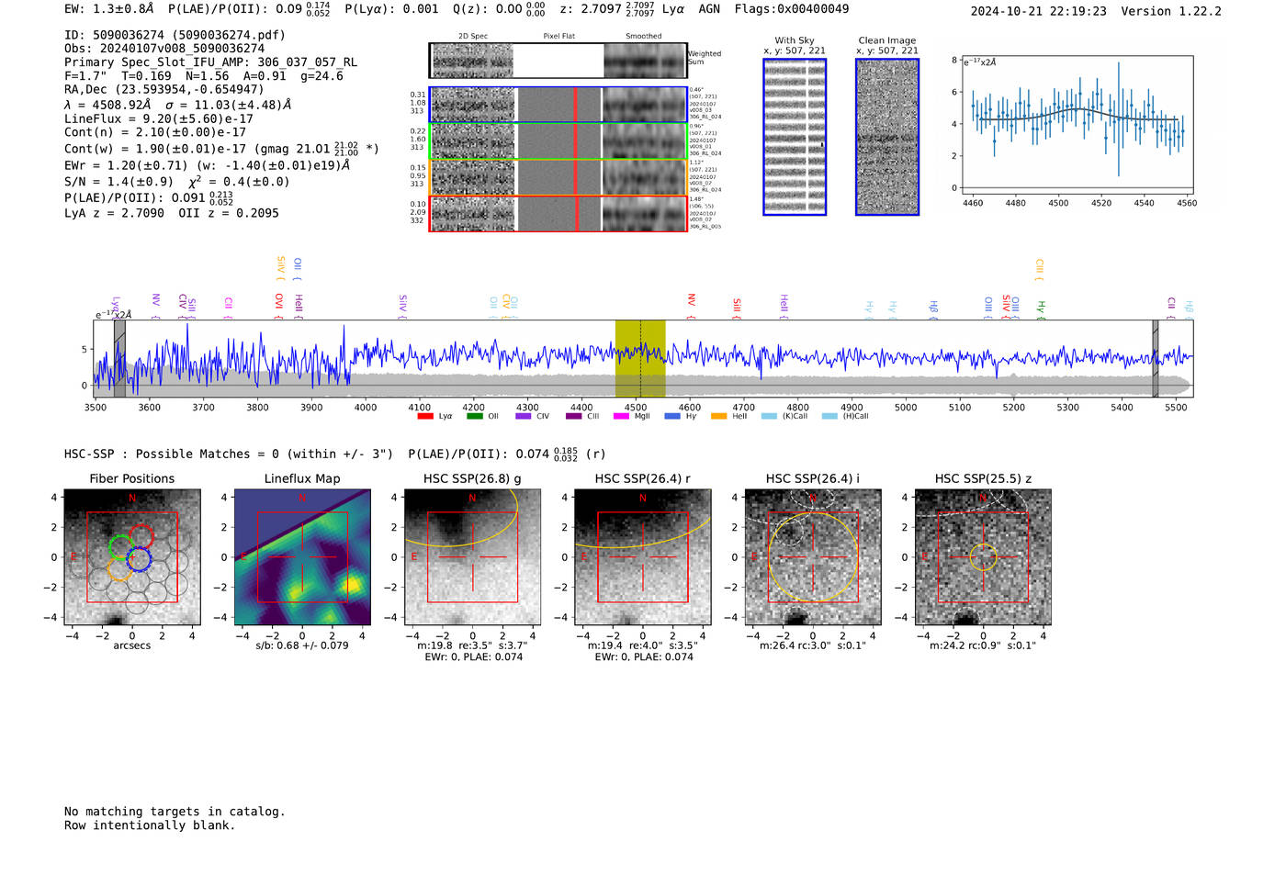
Task: Select the orange-bordered fiber spectrum row
Action: pyautogui.click(x=558, y=177)
